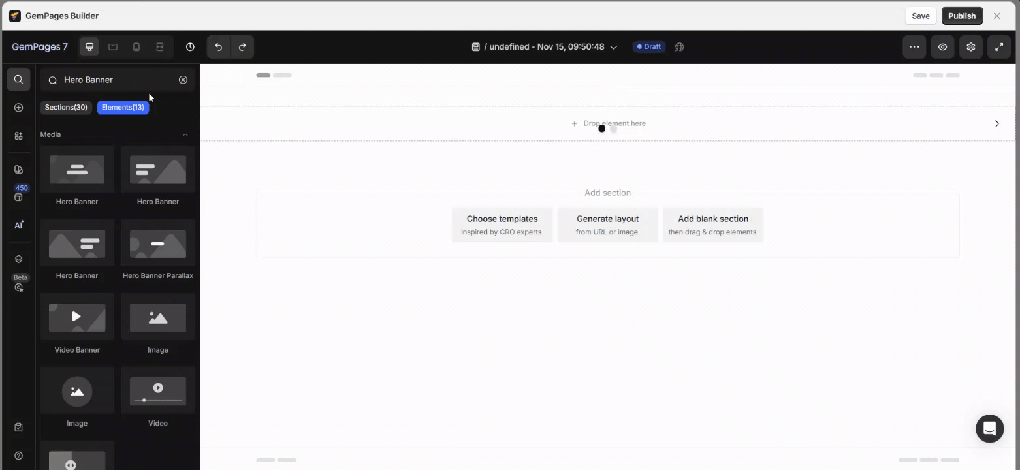
Task: Open the page settings gear icon
Action: [x=971, y=47]
